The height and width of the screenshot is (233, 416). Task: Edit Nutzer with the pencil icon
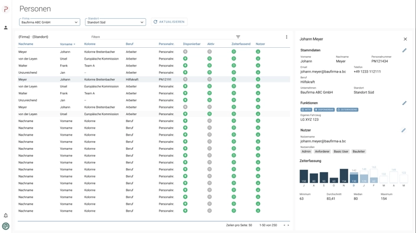[x=404, y=130]
